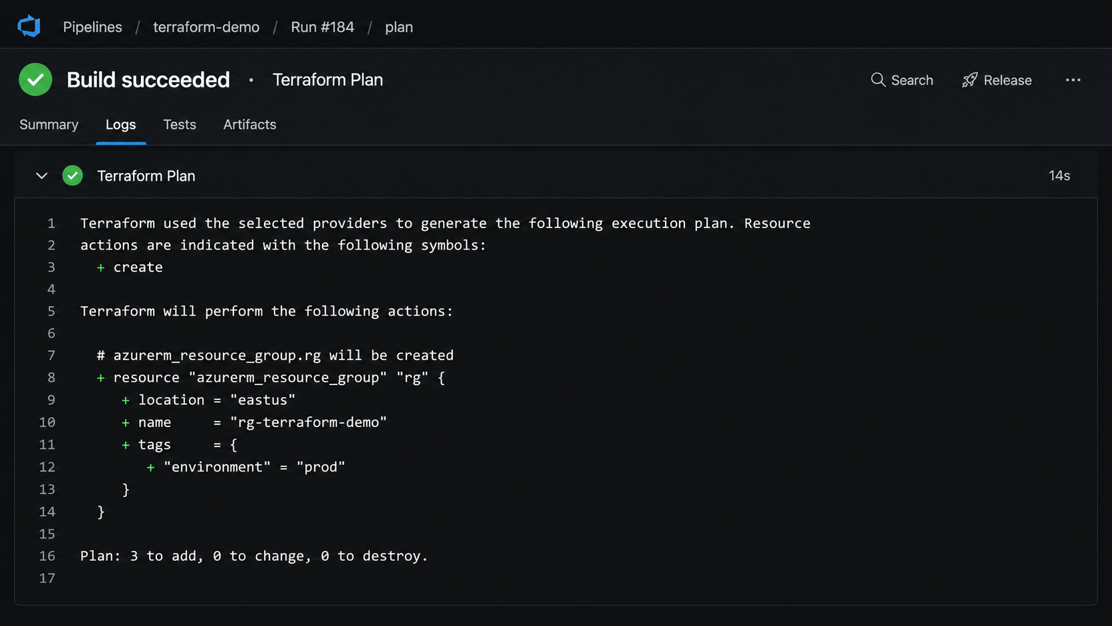Click 'actions are indicated with the following symbols:' line
The width and height of the screenshot is (1112, 626).
[x=283, y=245]
